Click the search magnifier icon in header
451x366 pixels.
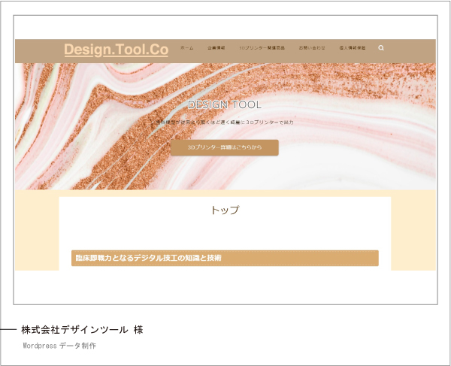[x=381, y=48]
